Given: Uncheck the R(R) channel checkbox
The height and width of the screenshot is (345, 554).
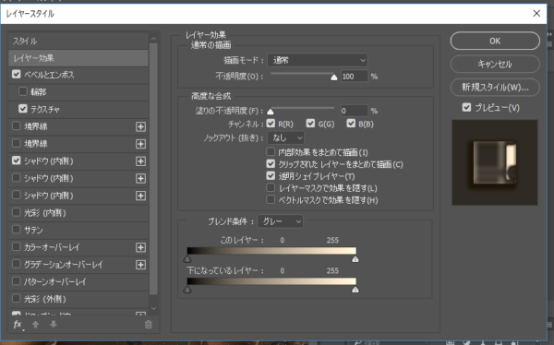Looking at the screenshot, I should click(x=271, y=124).
